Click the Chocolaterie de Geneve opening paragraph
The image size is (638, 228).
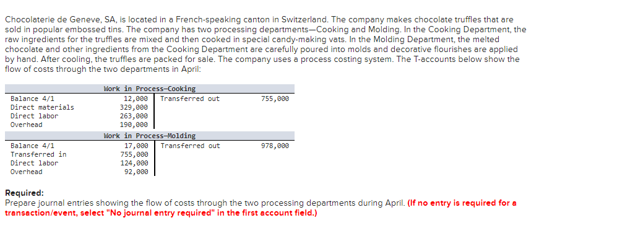point(265,44)
